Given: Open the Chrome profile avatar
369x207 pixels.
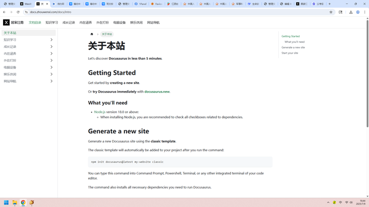Looking at the screenshot, I should [x=358, y=12].
